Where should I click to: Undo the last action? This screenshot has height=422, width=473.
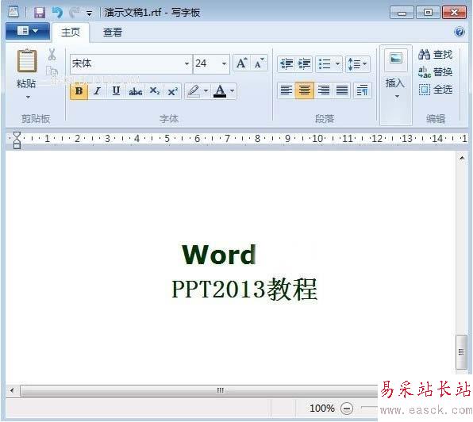57,13
